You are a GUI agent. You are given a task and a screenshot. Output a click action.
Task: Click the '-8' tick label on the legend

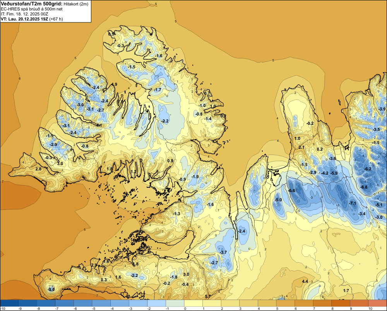pos(39,309)
